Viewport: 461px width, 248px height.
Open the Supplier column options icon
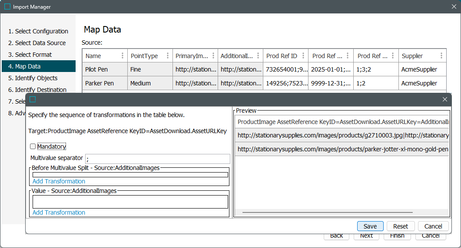pyautogui.click(x=441, y=56)
